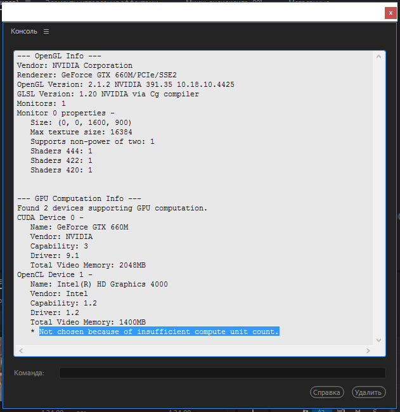
Task: Click the 'OpenCL Device 1 -' line
Action: pos(55,274)
